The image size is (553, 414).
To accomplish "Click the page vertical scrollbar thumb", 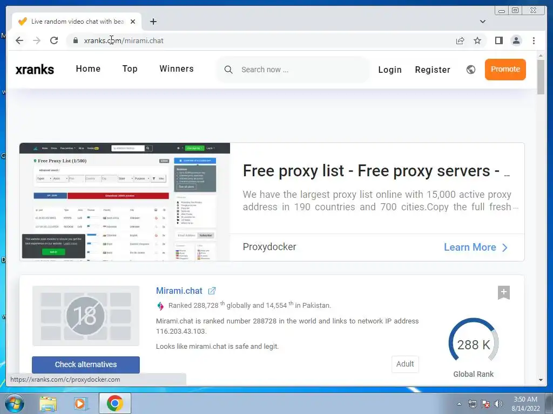I will coord(541,77).
